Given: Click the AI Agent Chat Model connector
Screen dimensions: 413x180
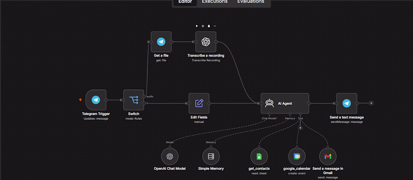Looking at the screenshot, I should 269,114.
